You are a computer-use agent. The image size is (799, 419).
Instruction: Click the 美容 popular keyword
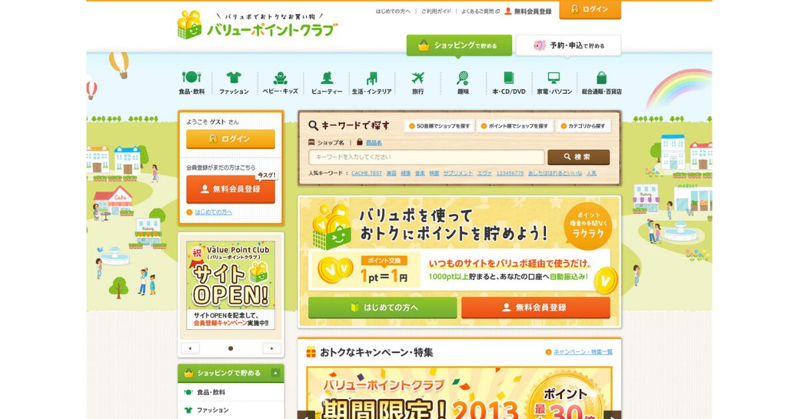(392, 173)
